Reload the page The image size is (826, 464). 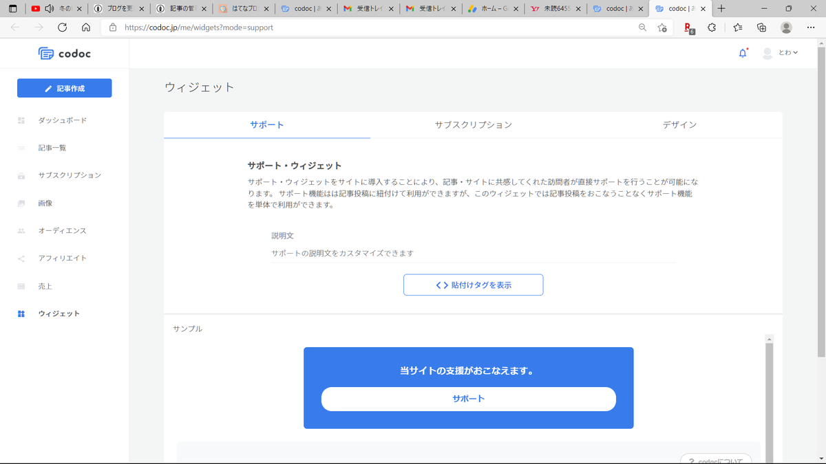pos(62,27)
